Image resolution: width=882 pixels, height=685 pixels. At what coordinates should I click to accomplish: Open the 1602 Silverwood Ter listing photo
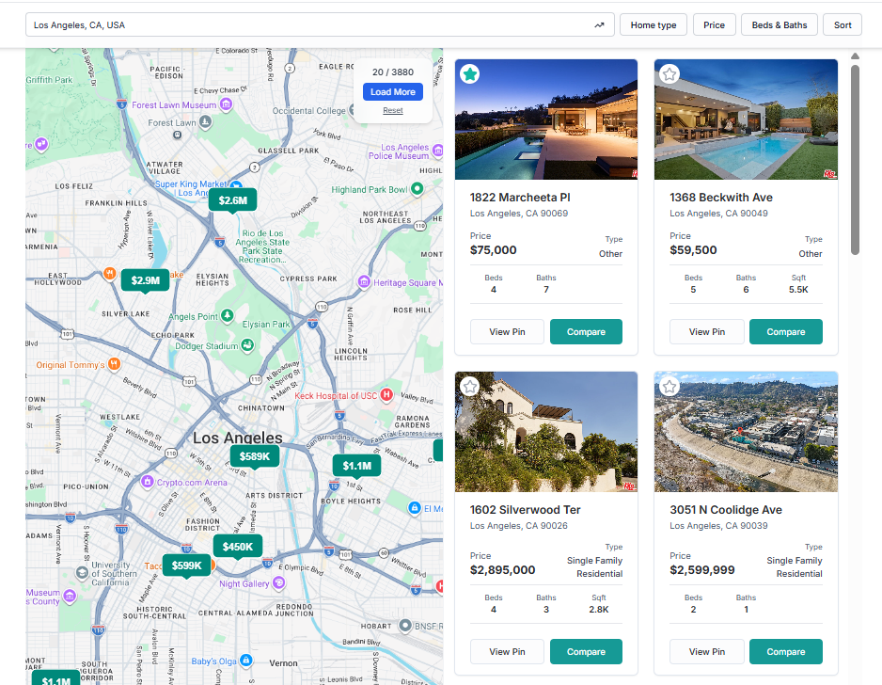click(546, 432)
